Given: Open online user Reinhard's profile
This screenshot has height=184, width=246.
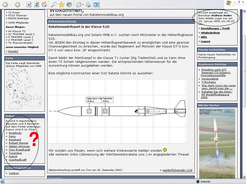Looking at the screenshot, I should (15, 140).
